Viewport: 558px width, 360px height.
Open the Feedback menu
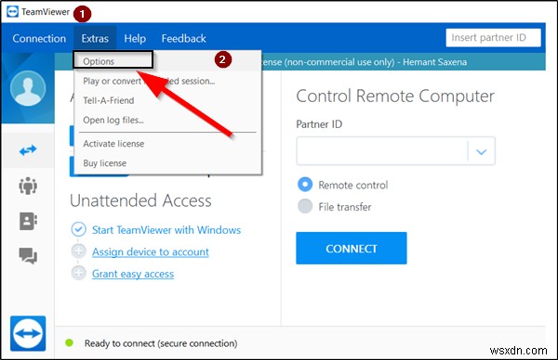click(x=183, y=38)
